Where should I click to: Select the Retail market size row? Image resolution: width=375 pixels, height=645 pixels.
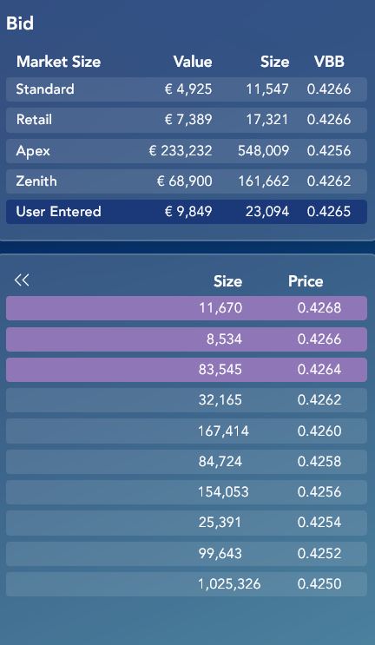click(187, 120)
